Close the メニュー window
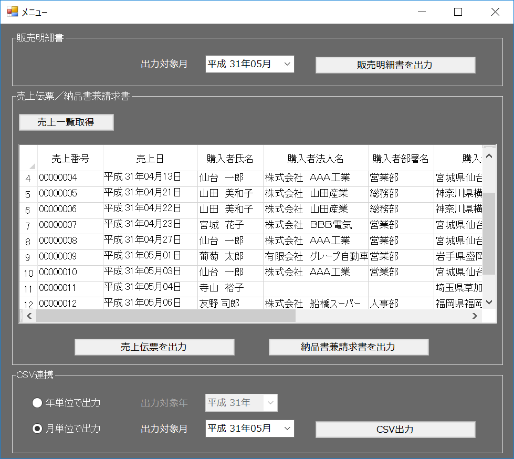514x459 pixels. (x=495, y=12)
